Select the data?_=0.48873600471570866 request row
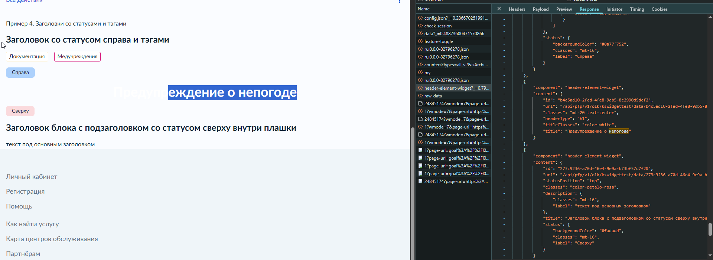Image resolution: width=713 pixels, height=260 pixels. point(453,33)
